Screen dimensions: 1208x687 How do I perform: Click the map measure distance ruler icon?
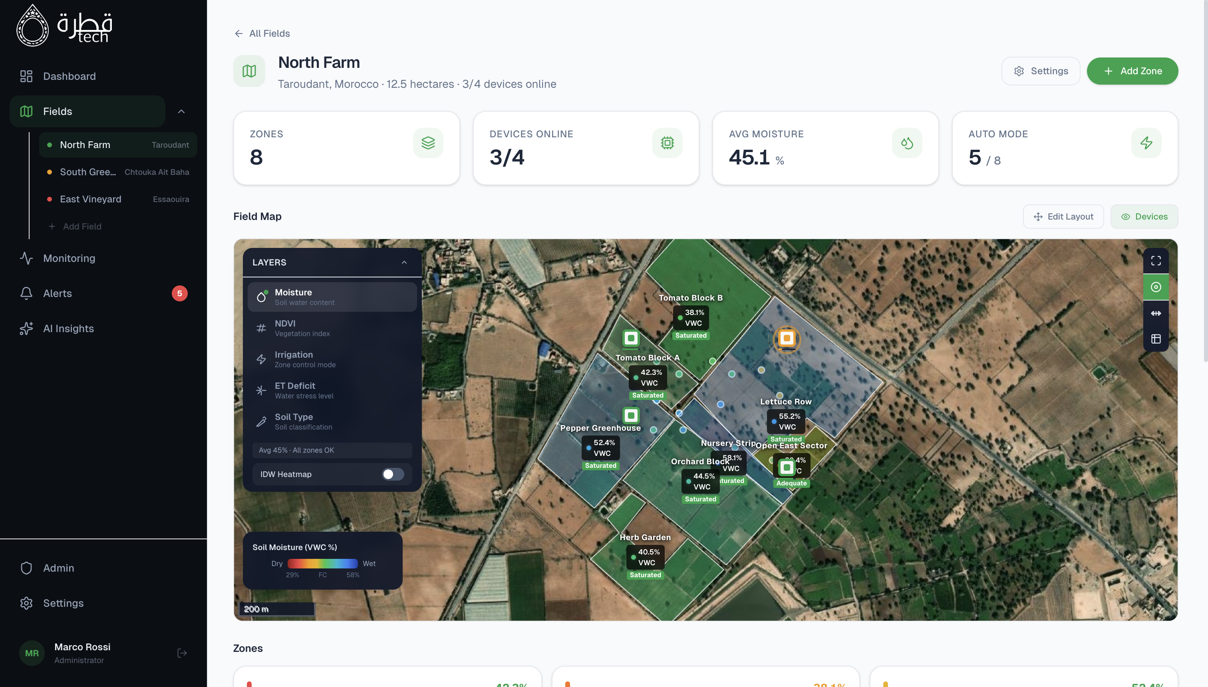(1156, 313)
